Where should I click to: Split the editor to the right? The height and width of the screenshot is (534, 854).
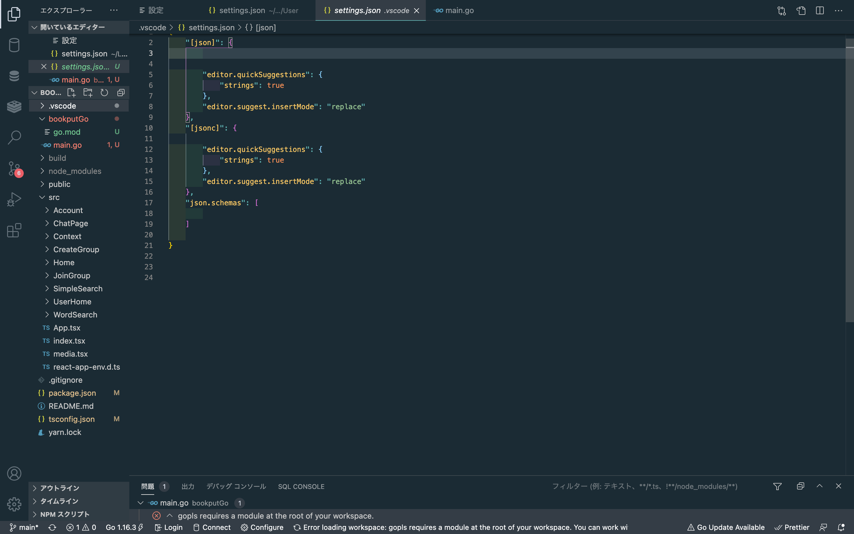(x=820, y=11)
